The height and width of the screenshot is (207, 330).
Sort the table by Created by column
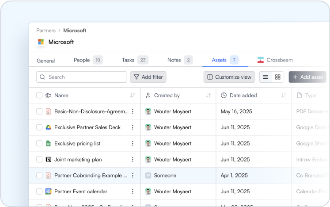[208, 96]
